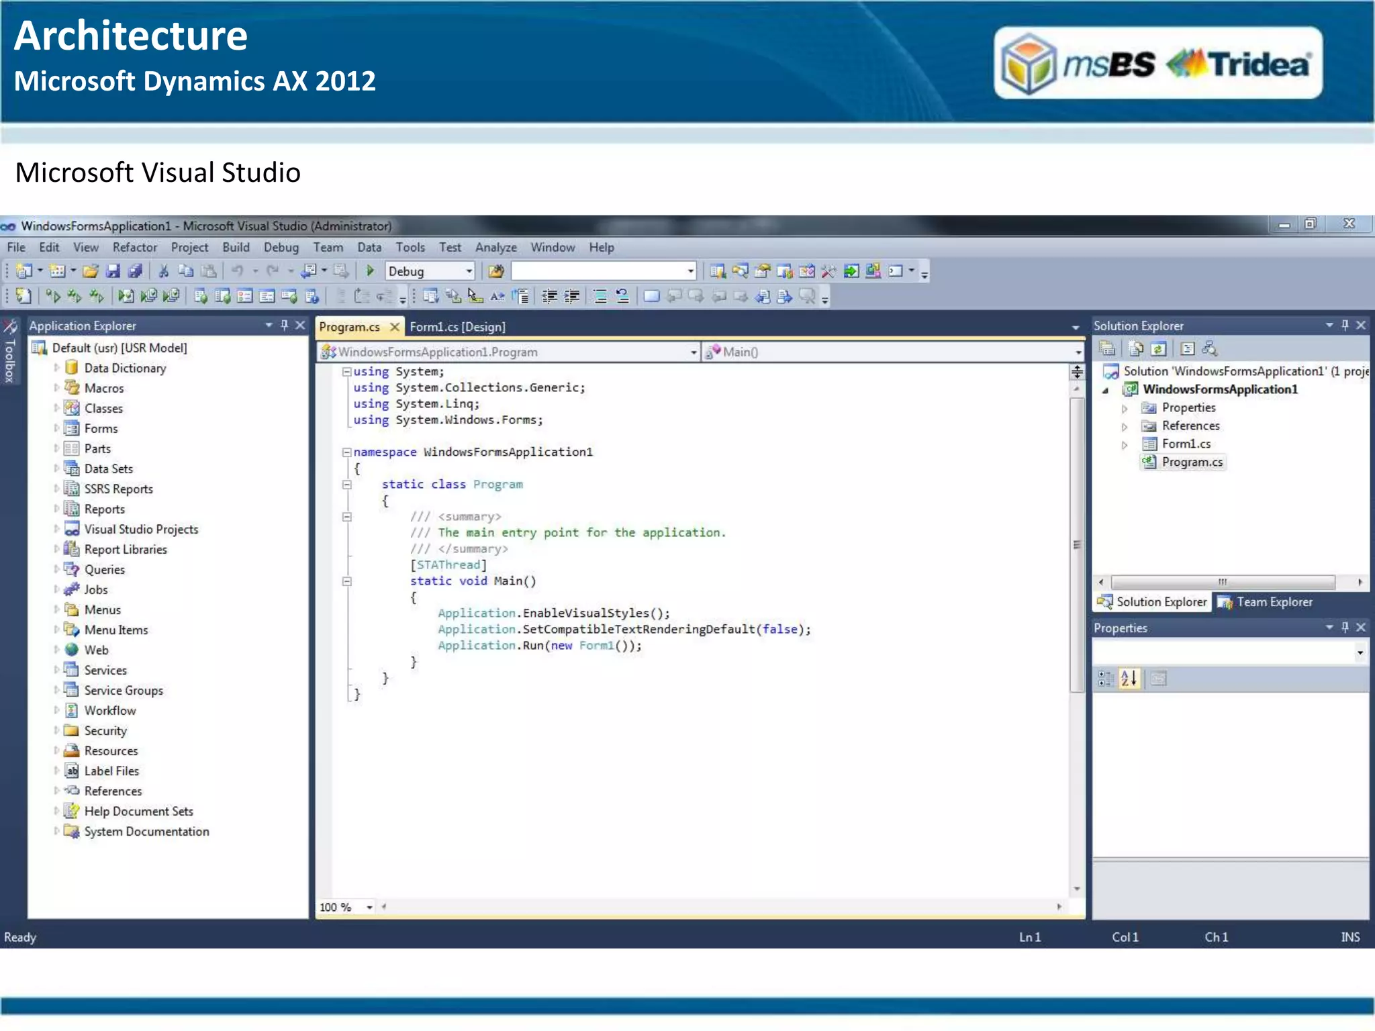The width and height of the screenshot is (1375, 1031).
Task: Click the code editor vertical scrollbar
Action: tap(1077, 544)
